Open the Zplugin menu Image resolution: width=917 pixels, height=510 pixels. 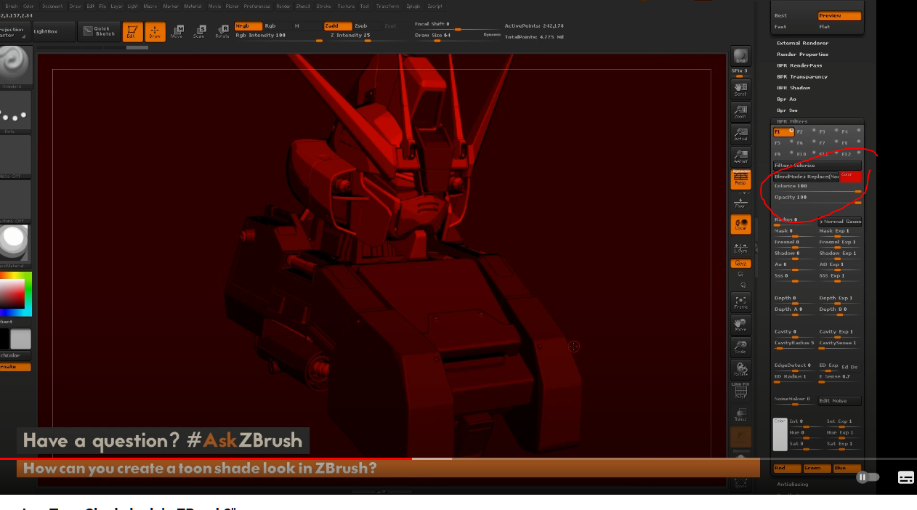click(x=413, y=6)
